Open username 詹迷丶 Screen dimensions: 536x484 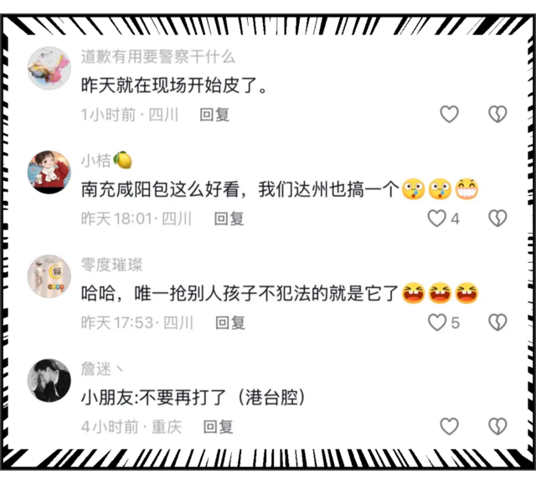pos(102,369)
